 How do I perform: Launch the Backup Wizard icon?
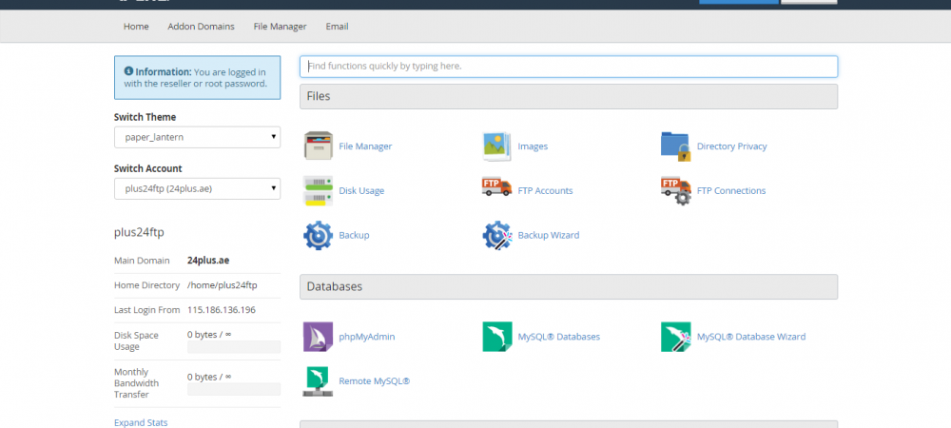(496, 235)
